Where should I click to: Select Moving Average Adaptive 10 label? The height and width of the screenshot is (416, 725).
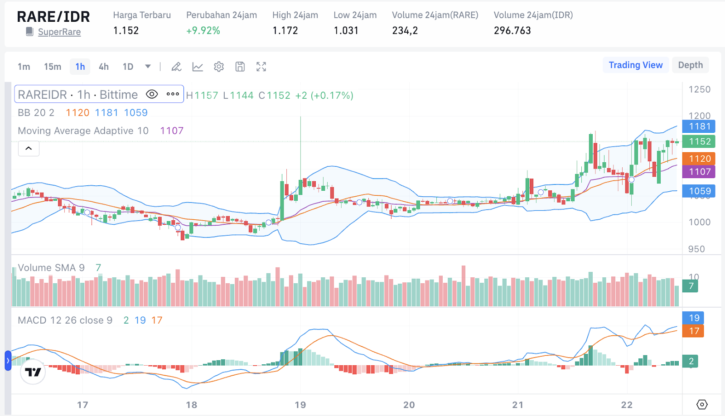(83, 131)
